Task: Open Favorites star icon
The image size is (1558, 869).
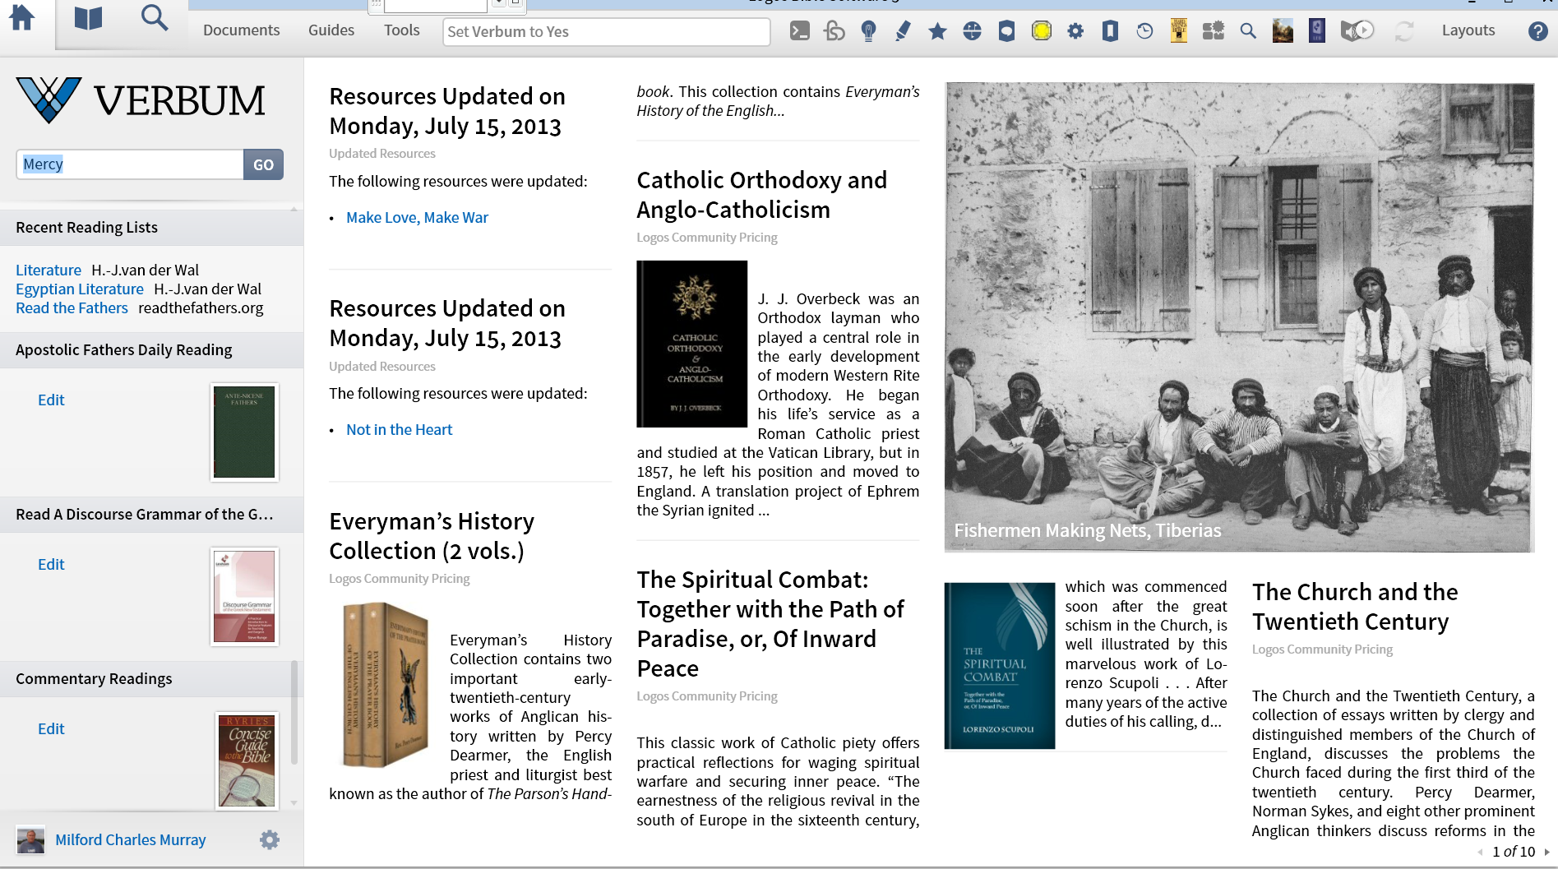Action: click(937, 31)
